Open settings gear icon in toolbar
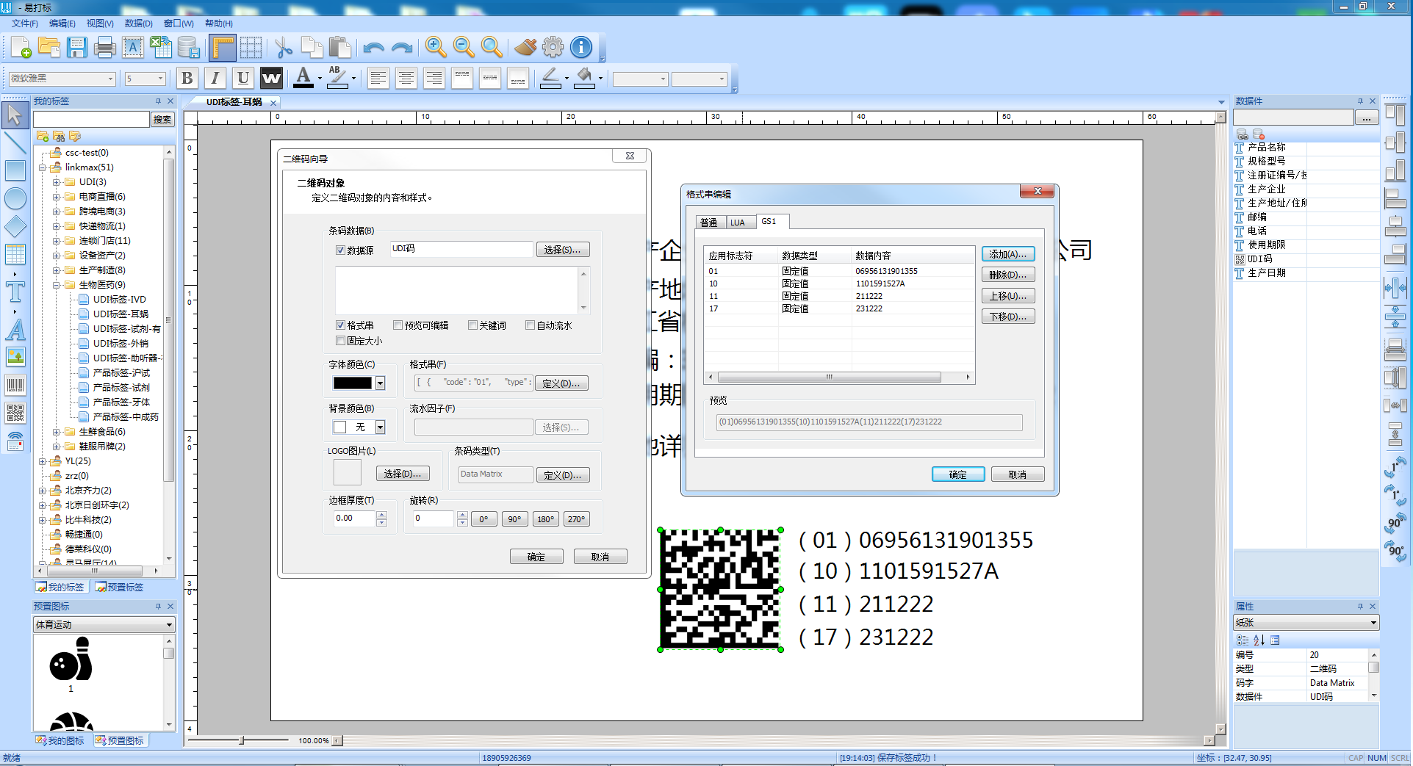This screenshot has width=1413, height=766. pyautogui.click(x=553, y=47)
